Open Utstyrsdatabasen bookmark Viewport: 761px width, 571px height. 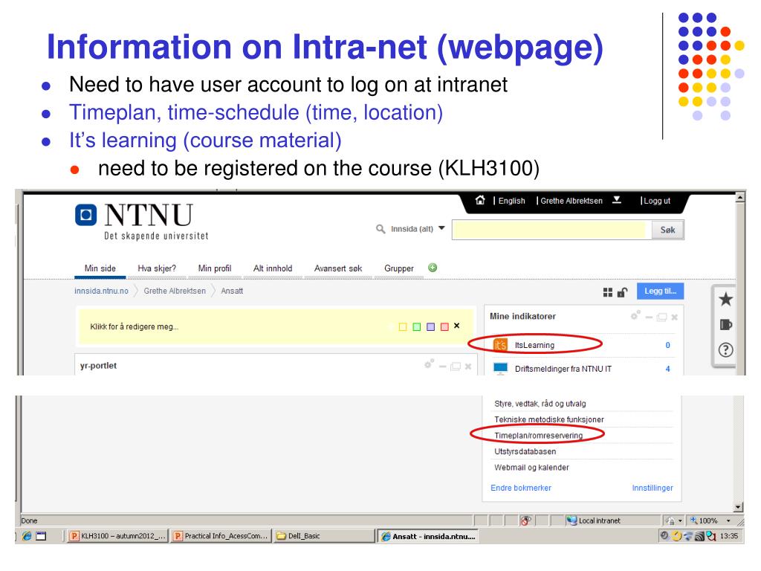(x=525, y=451)
